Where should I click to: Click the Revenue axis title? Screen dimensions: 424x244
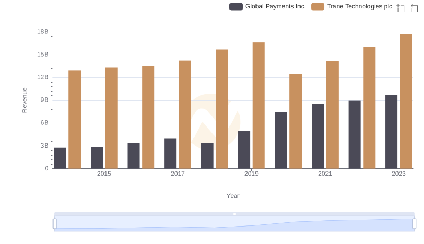point(24,100)
